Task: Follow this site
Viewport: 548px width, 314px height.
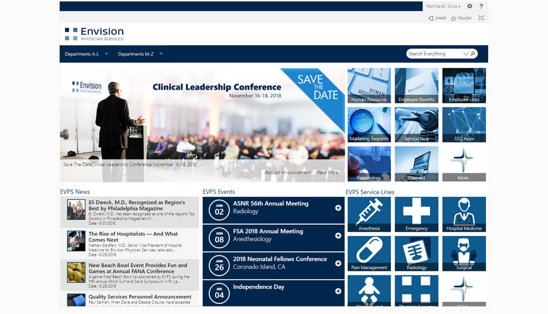Action: point(461,18)
